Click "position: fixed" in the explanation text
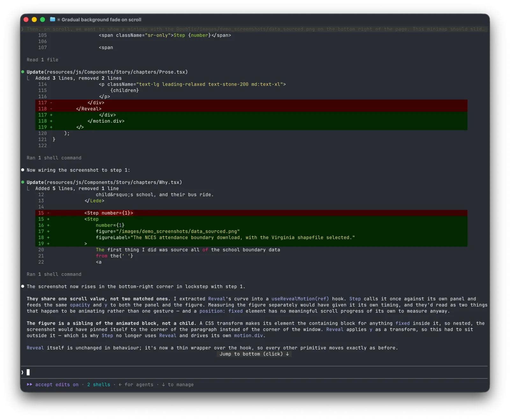The height and width of the screenshot is (419, 510). pos(221,311)
